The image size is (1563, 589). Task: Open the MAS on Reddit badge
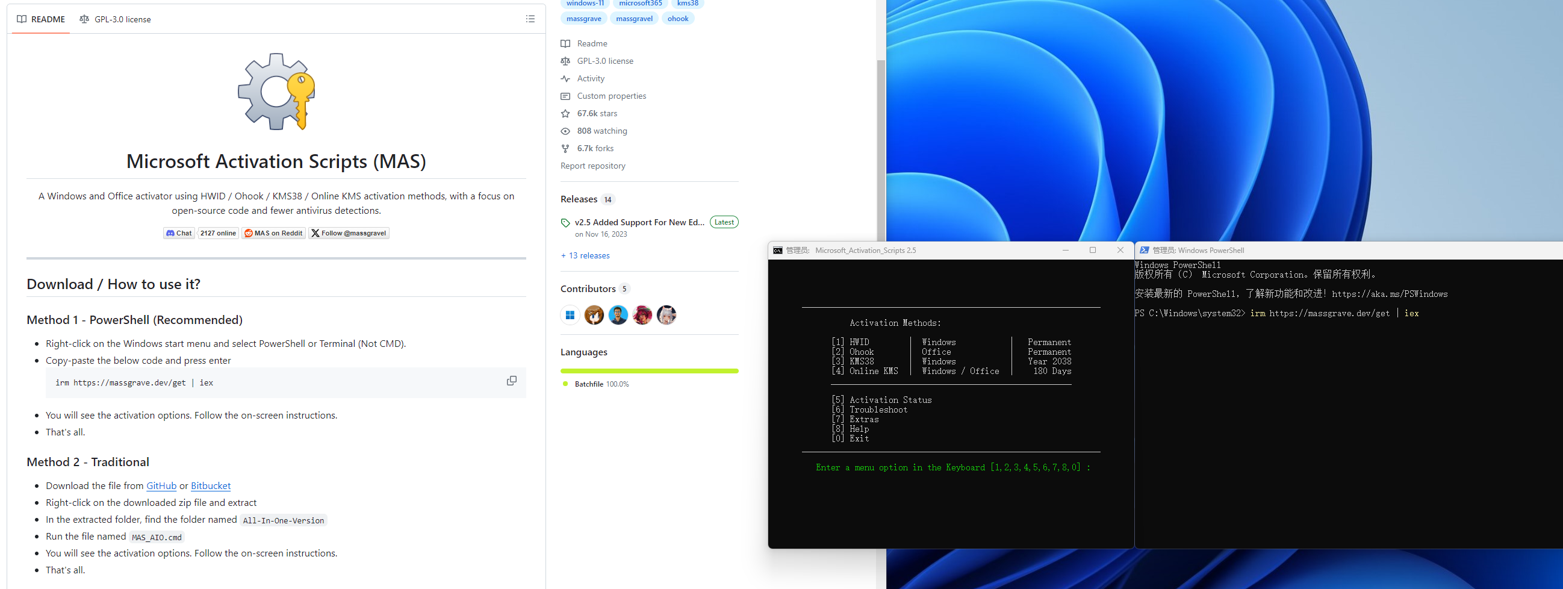click(x=273, y=233)
